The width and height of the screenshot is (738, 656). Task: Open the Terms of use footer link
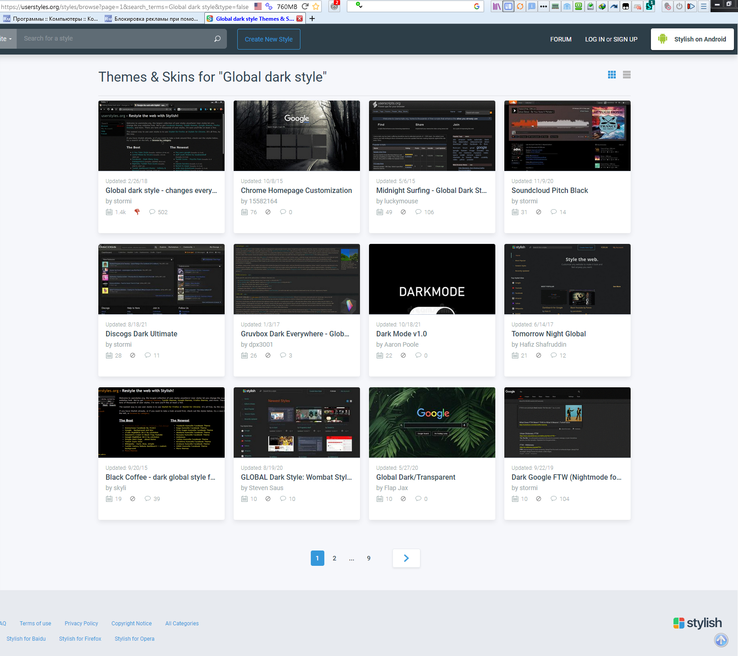point(35,624)
